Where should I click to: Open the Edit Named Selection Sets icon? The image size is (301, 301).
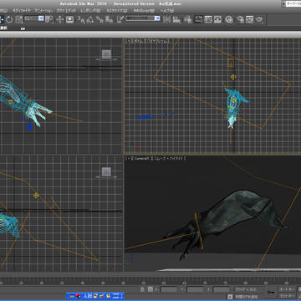click(120, 19)
